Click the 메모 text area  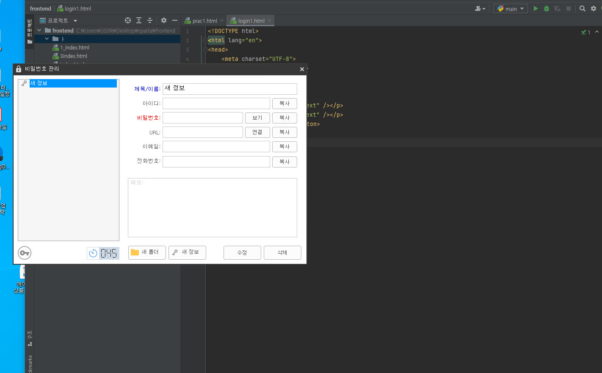pyautogui.click(x=213, y=208)
